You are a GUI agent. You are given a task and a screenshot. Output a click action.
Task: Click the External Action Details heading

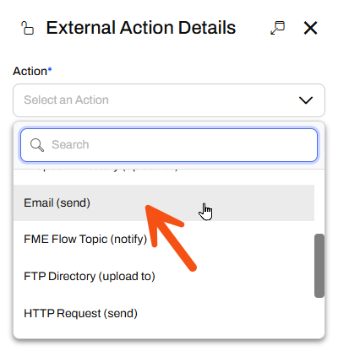click(x=141, y=28)
